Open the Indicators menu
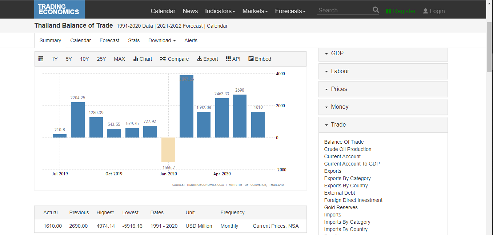493x235 pixels. tap(220, 11)
